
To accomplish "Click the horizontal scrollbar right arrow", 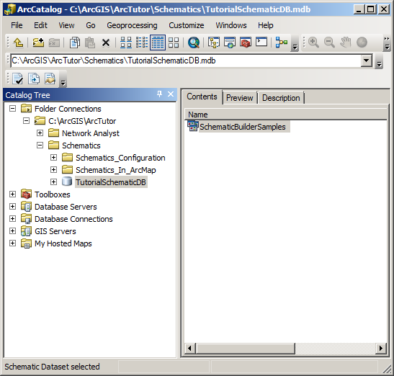I will click(381, 349).
